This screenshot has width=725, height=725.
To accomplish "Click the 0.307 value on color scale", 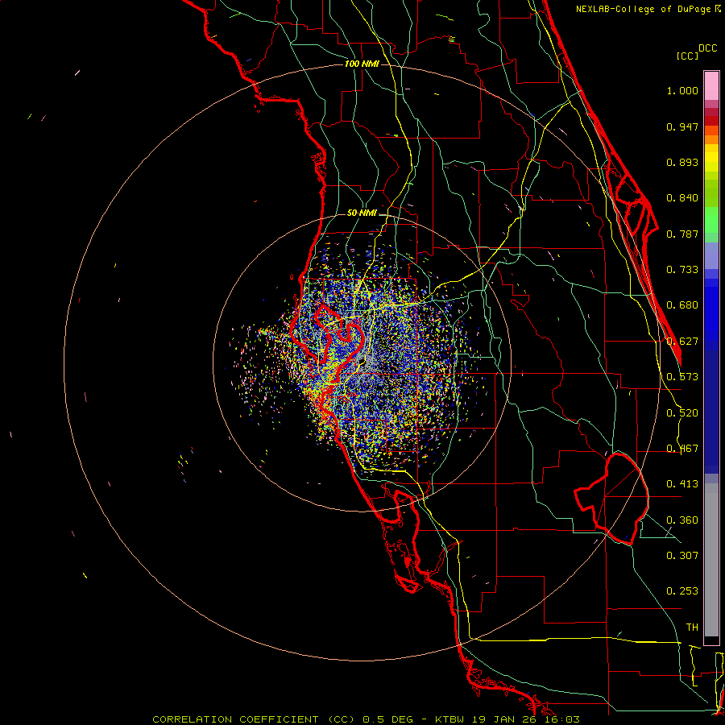I will coord(682,555).
